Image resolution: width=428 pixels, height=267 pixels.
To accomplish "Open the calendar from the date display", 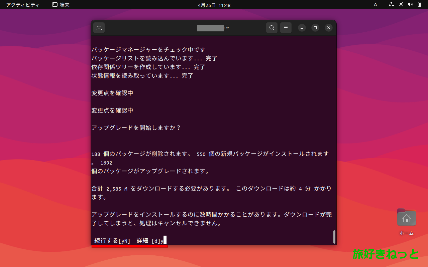I will click(x=214, y=5).
